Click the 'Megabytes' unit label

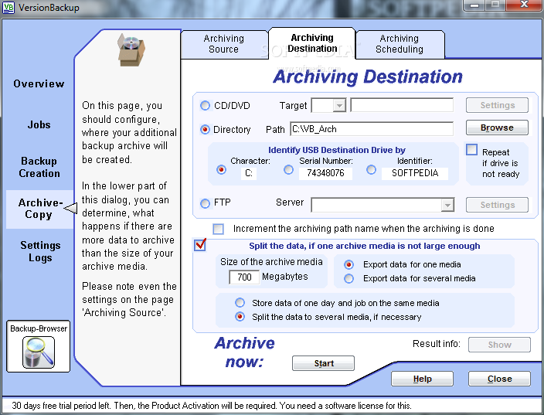(x=285, y=277)
